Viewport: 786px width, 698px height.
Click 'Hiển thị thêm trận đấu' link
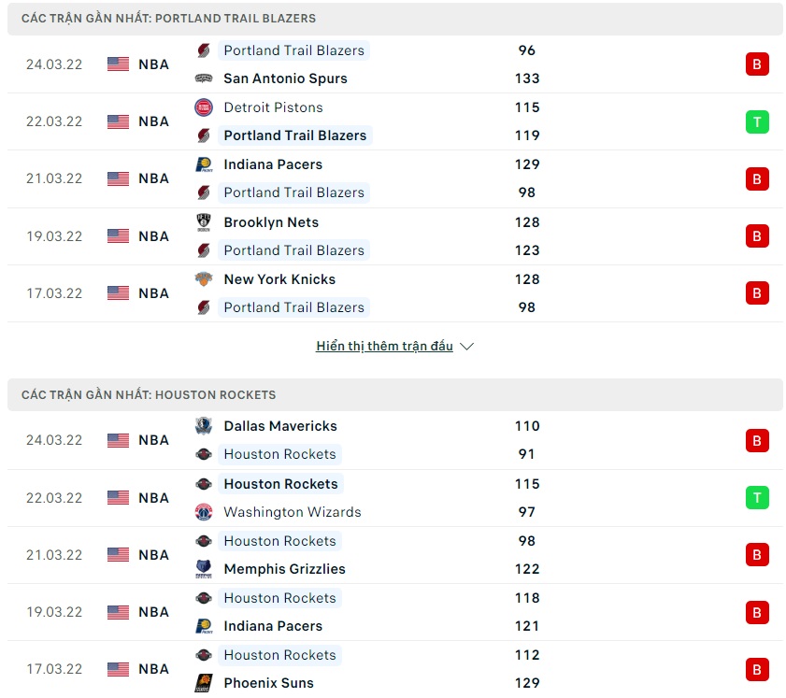pyautogui.click(x=384, y=347)
